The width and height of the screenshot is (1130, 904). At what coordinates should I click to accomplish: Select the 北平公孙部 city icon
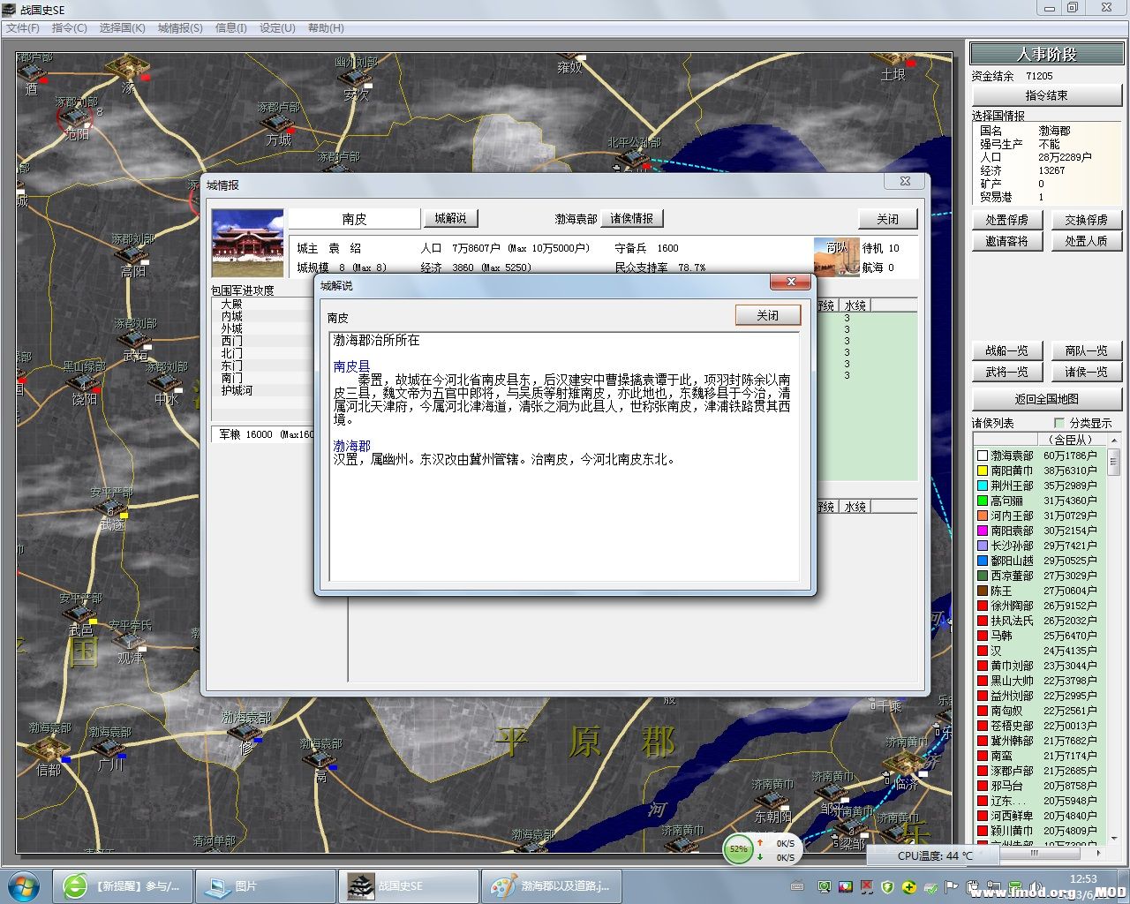tap(632, 158)
